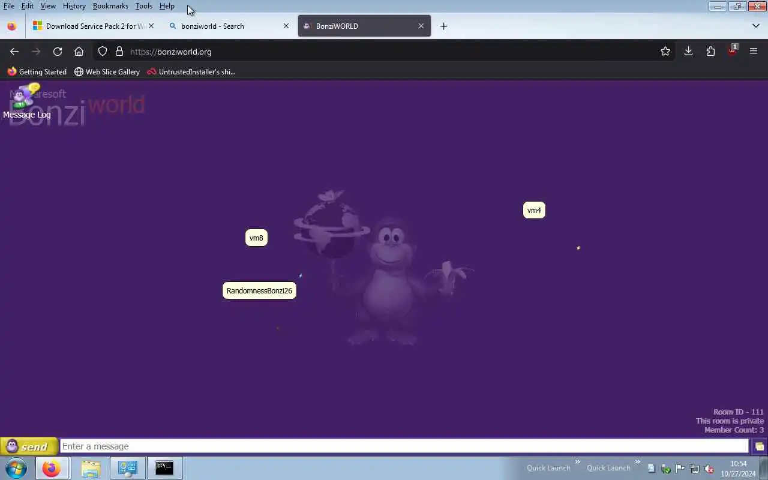
Task: Click the RandomnessBonzi26 name bubble
Action: [x=259, y=290]
